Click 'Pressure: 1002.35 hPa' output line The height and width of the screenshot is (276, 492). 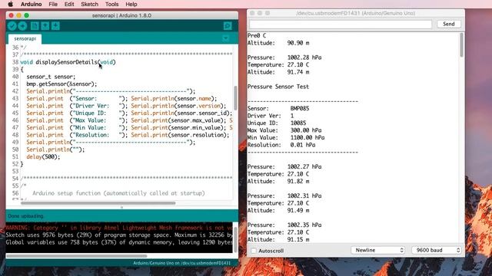284,225
